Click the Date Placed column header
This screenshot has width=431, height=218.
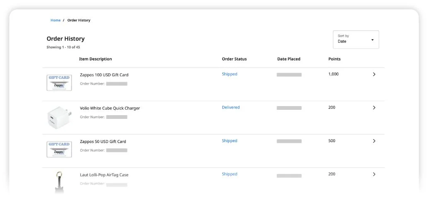pyautogui.click(x=289, y=59)
